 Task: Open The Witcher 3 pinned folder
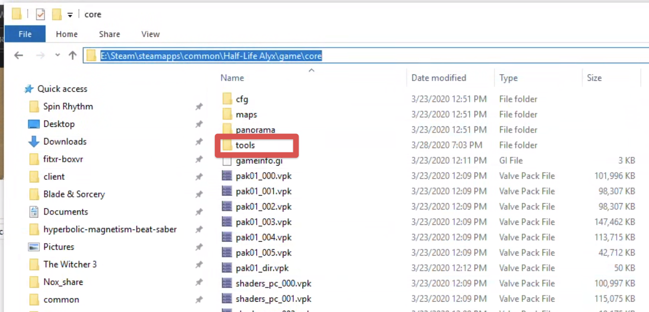tap(70, 264)
